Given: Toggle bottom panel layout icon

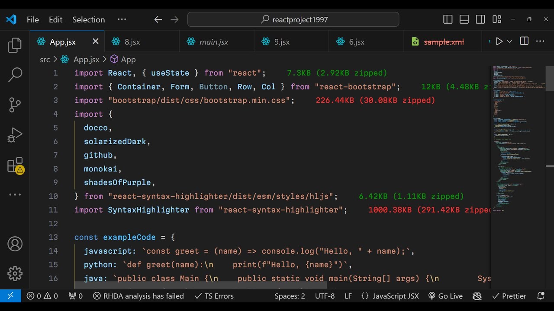Looking at the screenshot, I should coord(464,19).
